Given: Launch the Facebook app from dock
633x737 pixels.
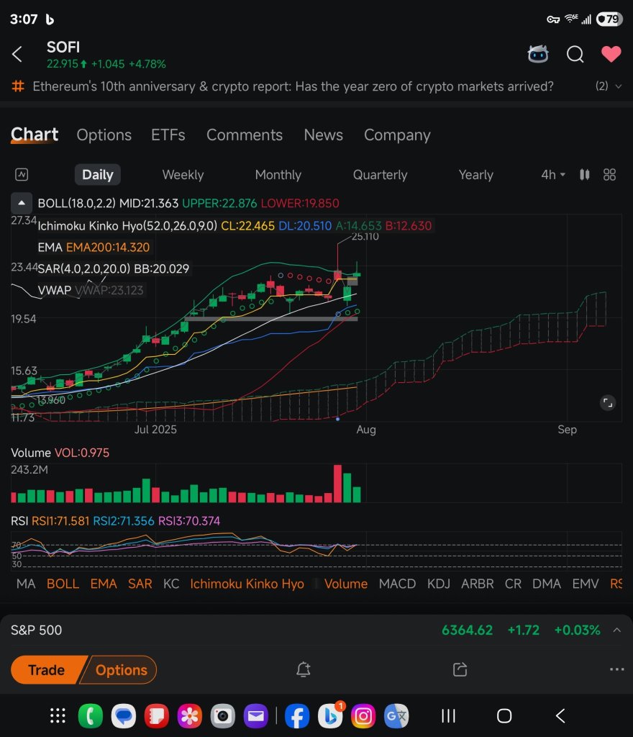Looking at the screenshot, I should click(x=297, y=716).
